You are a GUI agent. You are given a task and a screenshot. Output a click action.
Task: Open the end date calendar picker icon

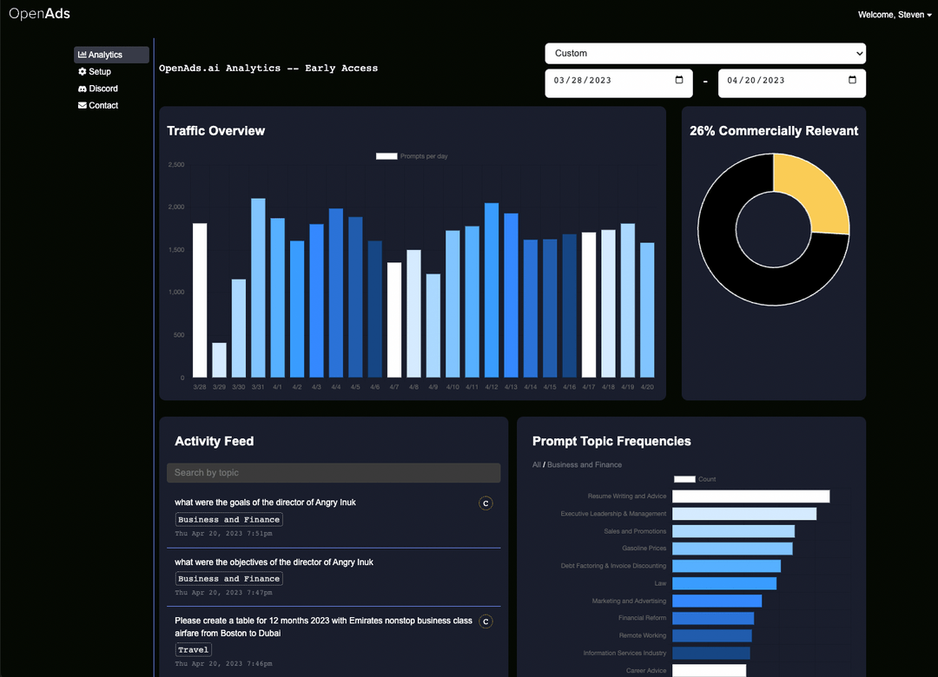click(x=851, y=82)
